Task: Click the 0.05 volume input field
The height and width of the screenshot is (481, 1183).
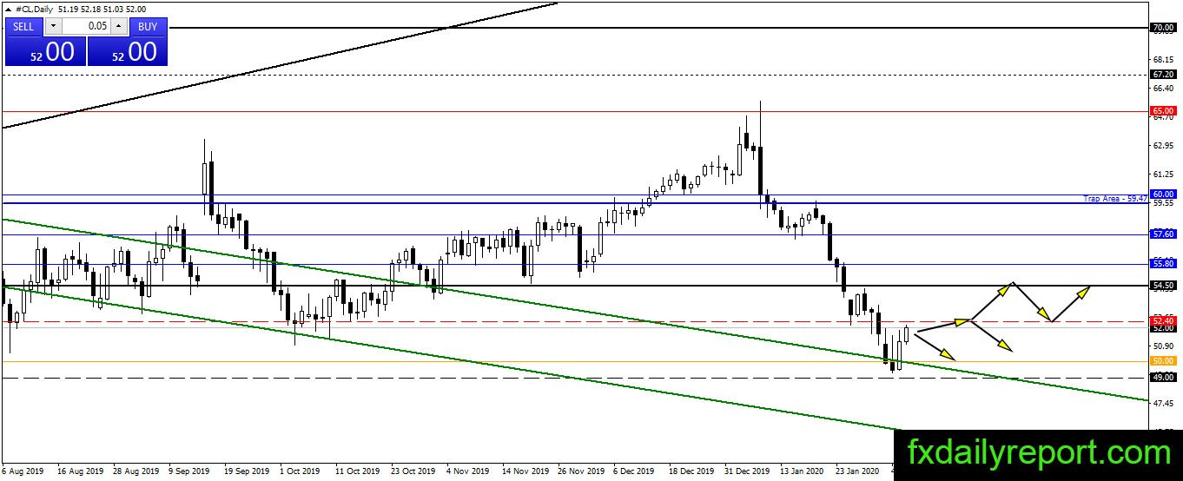Action: [86, 26]
